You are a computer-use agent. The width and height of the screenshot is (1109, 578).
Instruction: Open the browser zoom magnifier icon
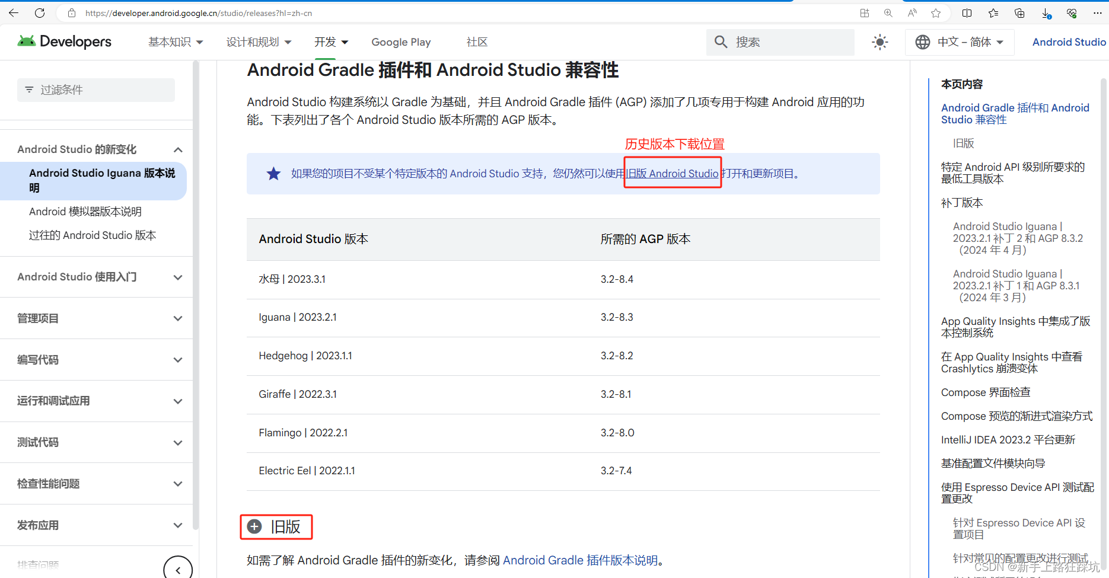[888, 13]
